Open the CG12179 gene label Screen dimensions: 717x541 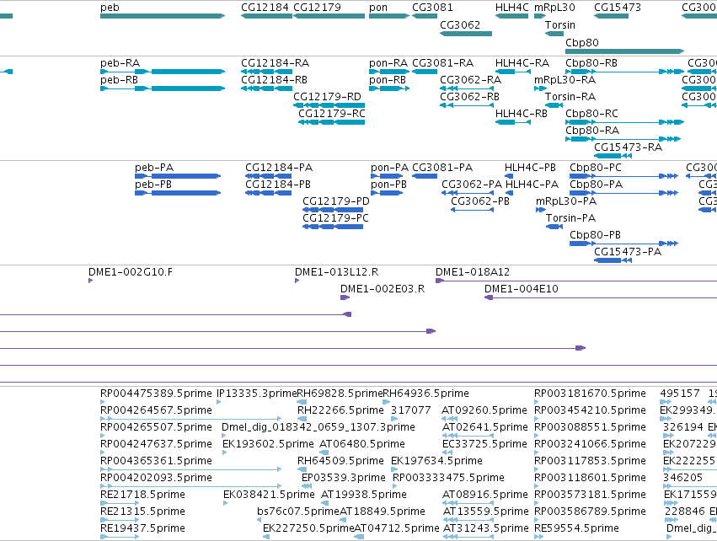click(x=317, y=8)
